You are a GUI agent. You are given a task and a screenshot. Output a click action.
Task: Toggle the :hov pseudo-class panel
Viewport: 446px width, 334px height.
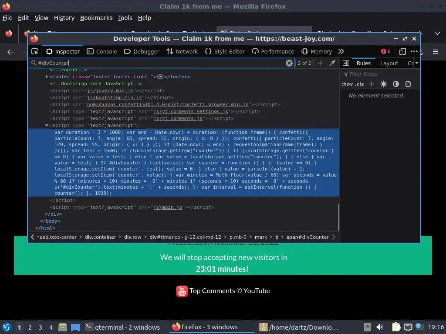tap(347, 84)
